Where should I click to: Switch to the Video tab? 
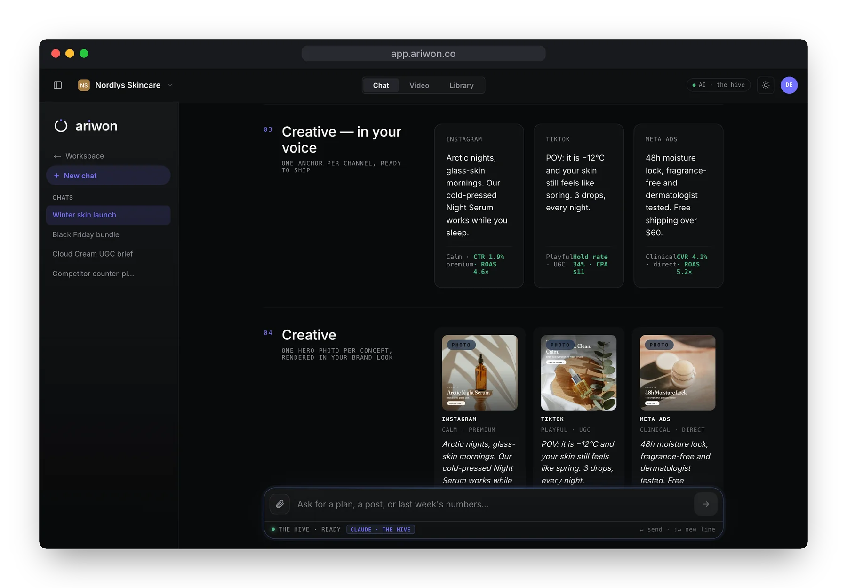419,85
